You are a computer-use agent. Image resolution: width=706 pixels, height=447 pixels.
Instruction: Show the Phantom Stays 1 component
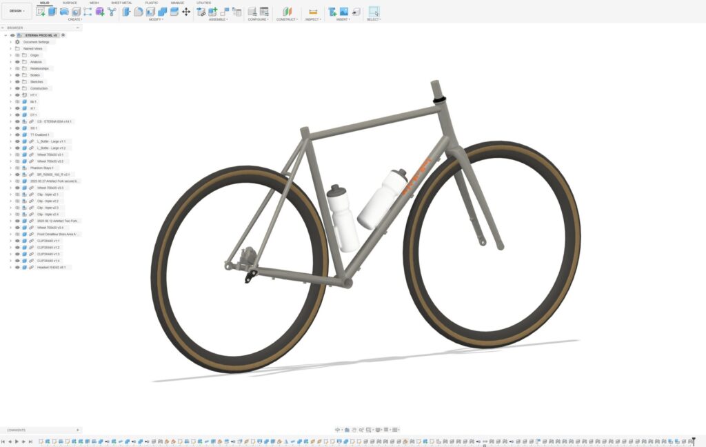(x=17, y=168)
